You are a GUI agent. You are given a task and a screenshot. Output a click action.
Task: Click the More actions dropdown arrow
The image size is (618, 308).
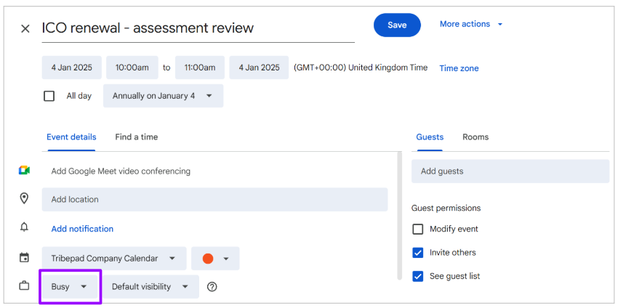coord(500,25)
